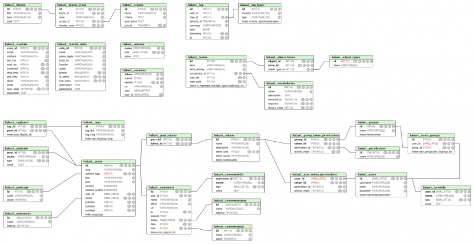Select parse_regex field in habari__rewrite_rules
The width and height of the screenshot is (474, 244).
(81, 56)
